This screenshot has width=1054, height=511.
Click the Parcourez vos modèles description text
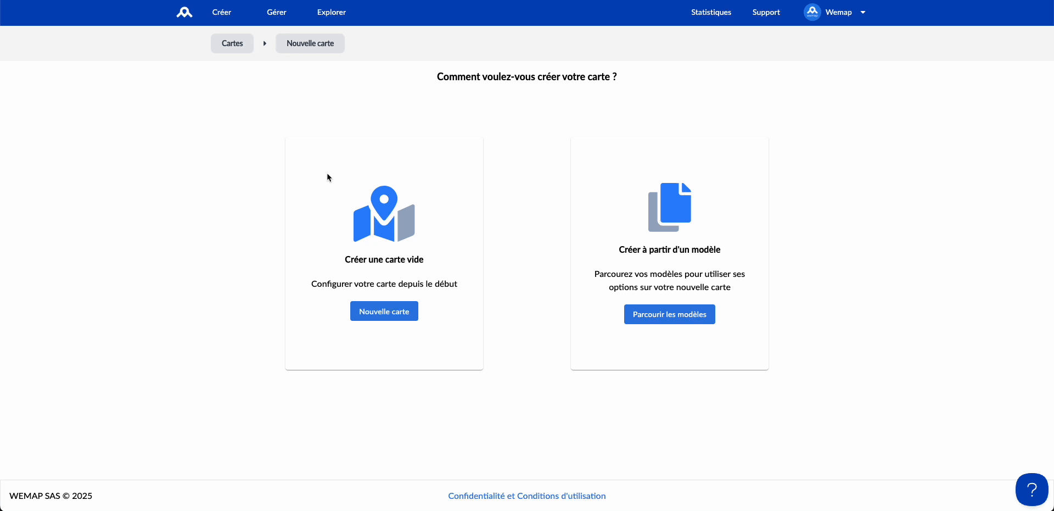670,280
